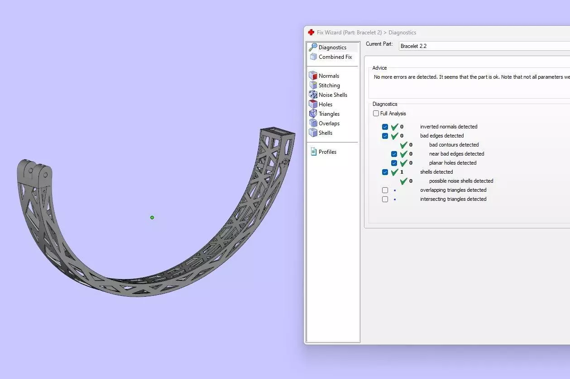Click green checkmark beside bad contours detected
The width and height of the screenshot is (570, 379).
pyautogui.click(x=403, y=145)
